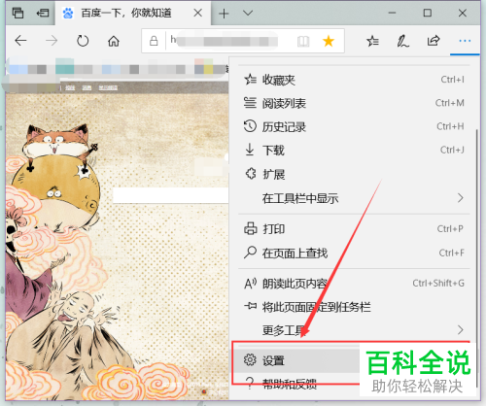Add notes with the pen icon
This screenshot has width=486, height=406.
point(403,41)
